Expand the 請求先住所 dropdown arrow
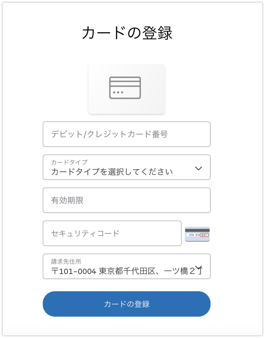Image resolution: width=265 pixels, height=338 pixels. (198, 267)
